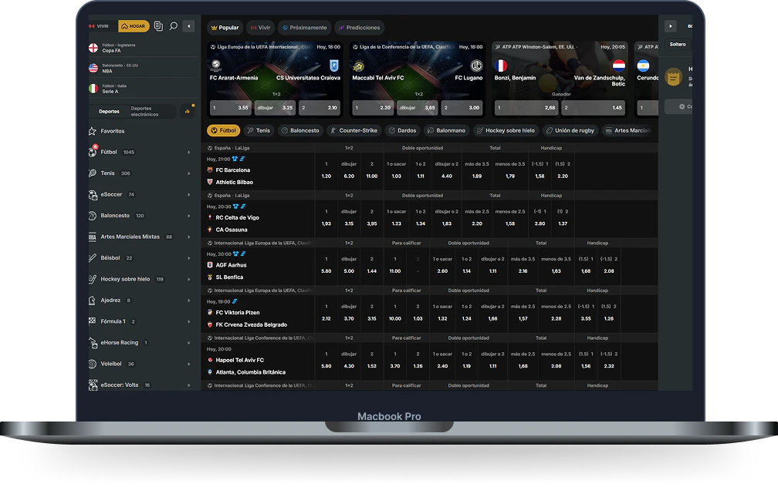
Task: Click the Béisbol bat icon in sidebar
Action: point(93,257)
